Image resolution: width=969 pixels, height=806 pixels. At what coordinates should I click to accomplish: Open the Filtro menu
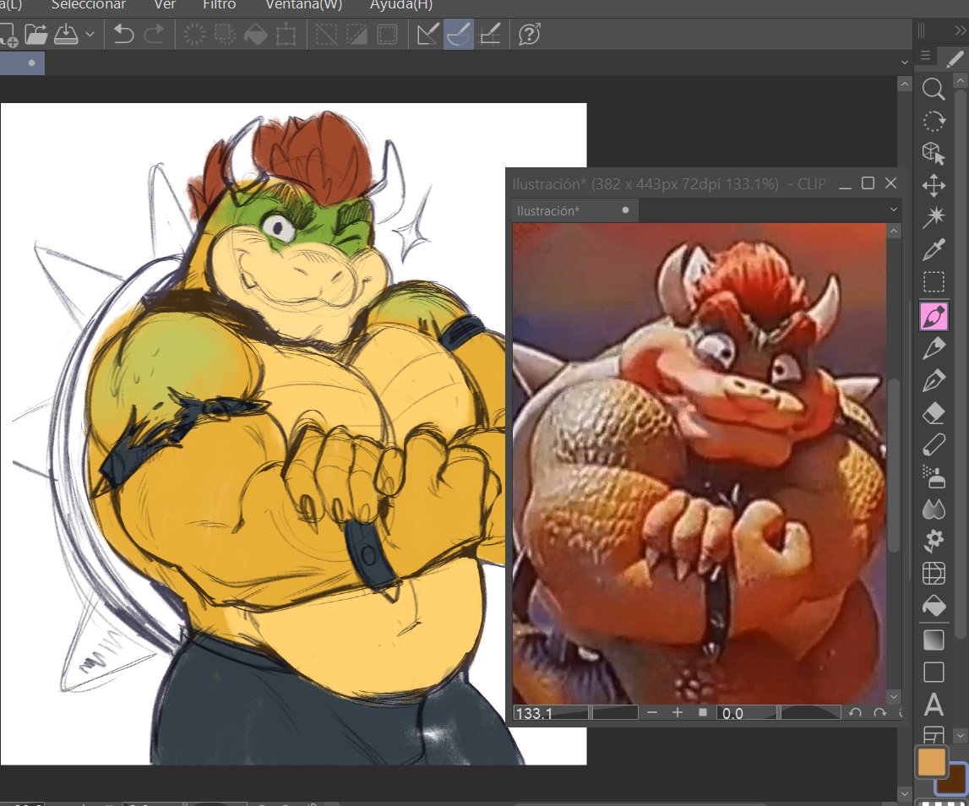(x=220, y=5)
